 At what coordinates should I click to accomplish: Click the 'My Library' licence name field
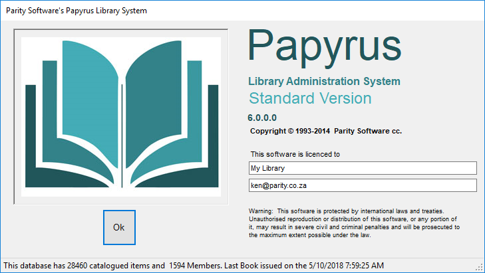(x=363, y=168)
